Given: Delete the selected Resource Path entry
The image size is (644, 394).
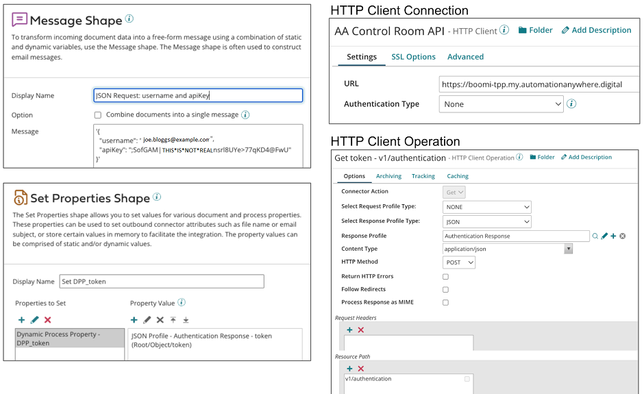Looking at the screenshot, I should [361, 369].
